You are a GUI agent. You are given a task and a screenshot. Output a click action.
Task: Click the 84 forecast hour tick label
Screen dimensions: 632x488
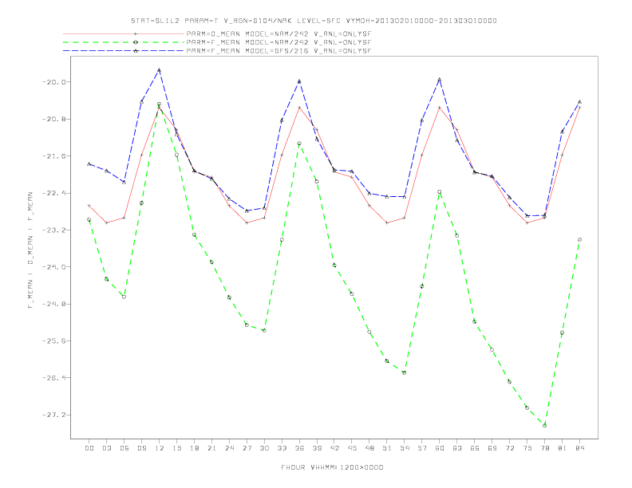579,448
